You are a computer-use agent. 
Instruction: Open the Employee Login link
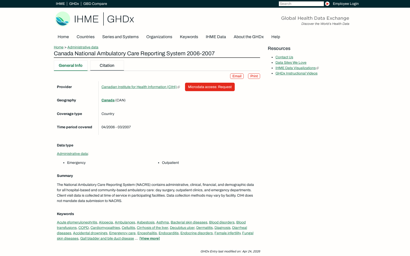(346, 4)
